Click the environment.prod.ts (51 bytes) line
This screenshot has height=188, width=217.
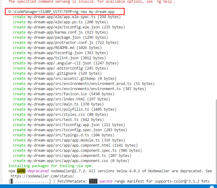click(84, 84)
